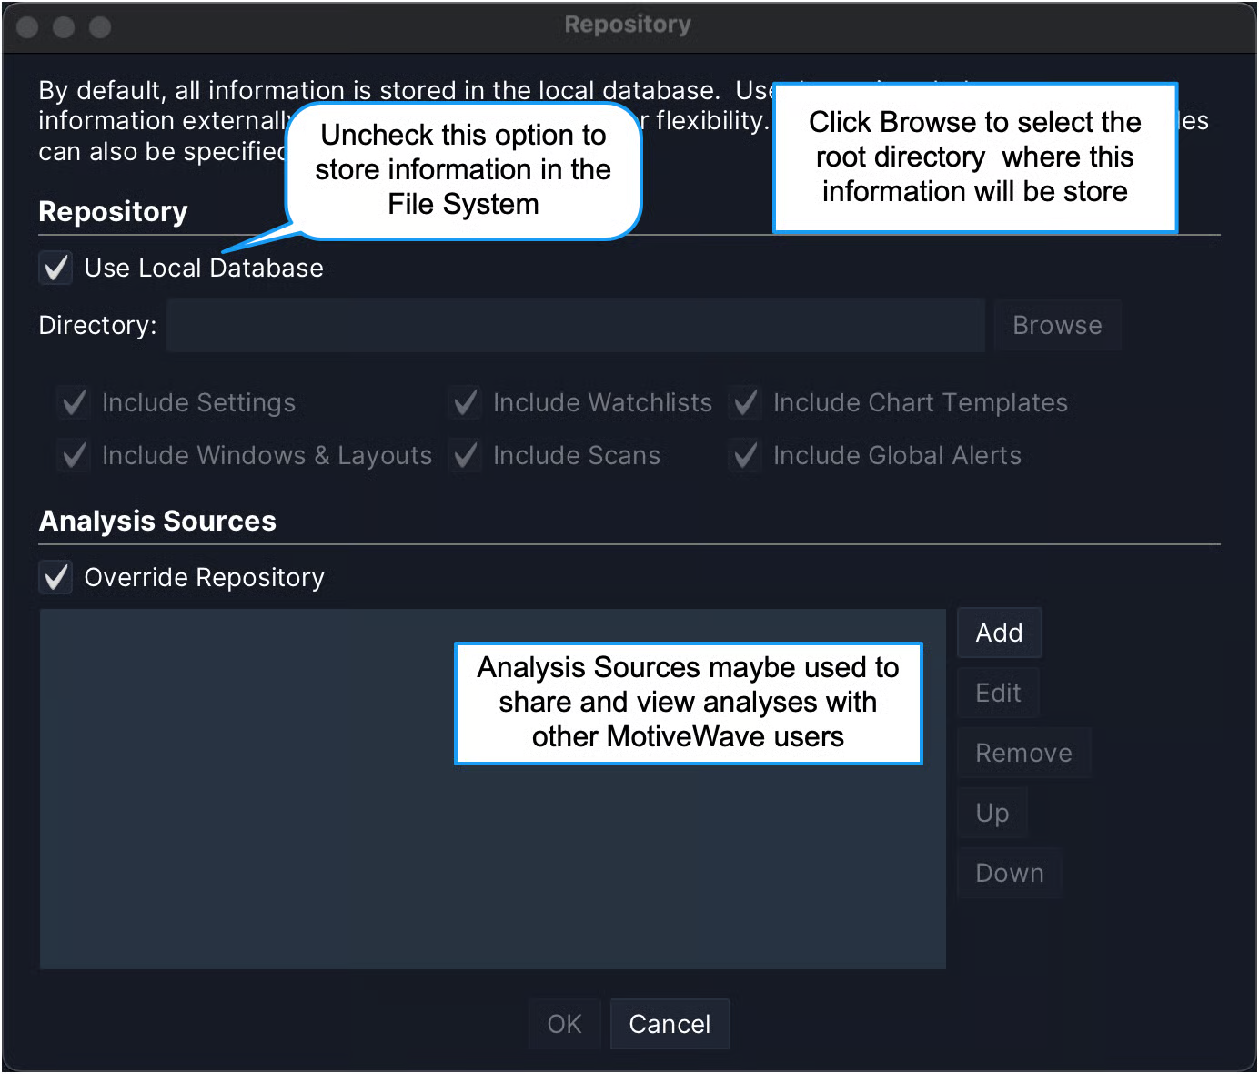
Task: Toggle the Include Chart Templates checkbox
Action: pos(746,402)
